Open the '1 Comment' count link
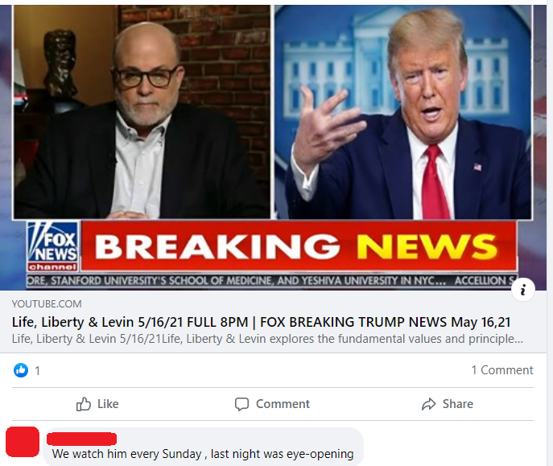Image resolution: width=553 pixels, height=466 pixels. (x=502, y=370)
